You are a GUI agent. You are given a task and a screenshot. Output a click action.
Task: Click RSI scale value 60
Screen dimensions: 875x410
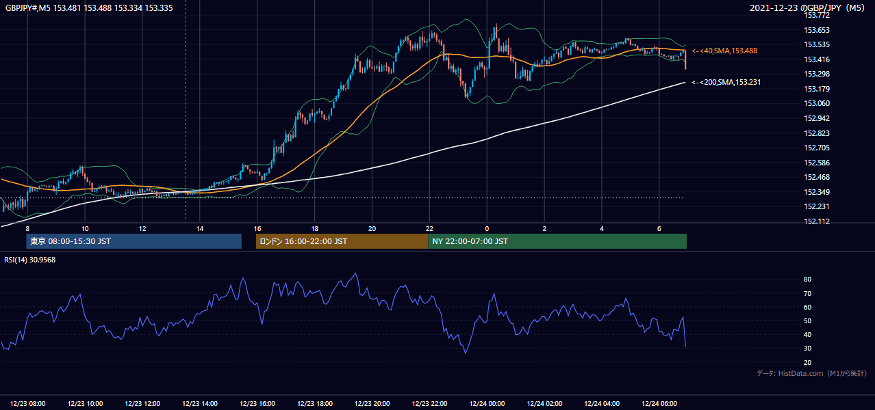[807, 307]
